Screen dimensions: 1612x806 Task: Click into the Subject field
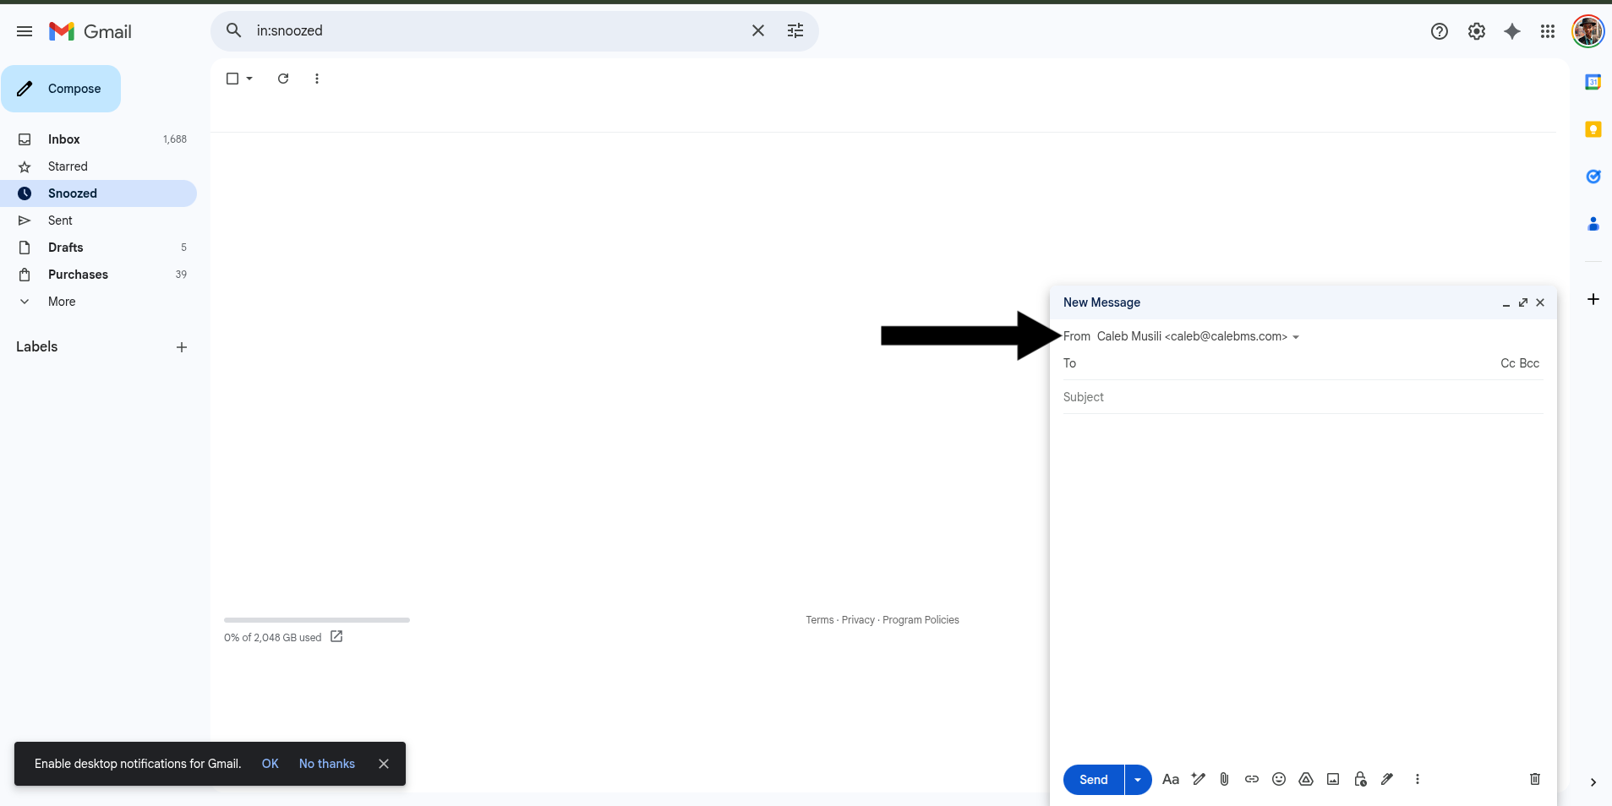click(x=1303, y=397)
